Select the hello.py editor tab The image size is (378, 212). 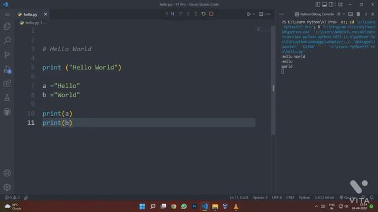[x=30, y=14]
